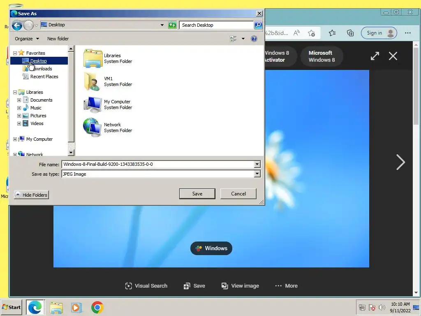The height and width of the screenshot is (316, 421).
Task: Click Visual Search below the image
Action: [x=146, y=286]
